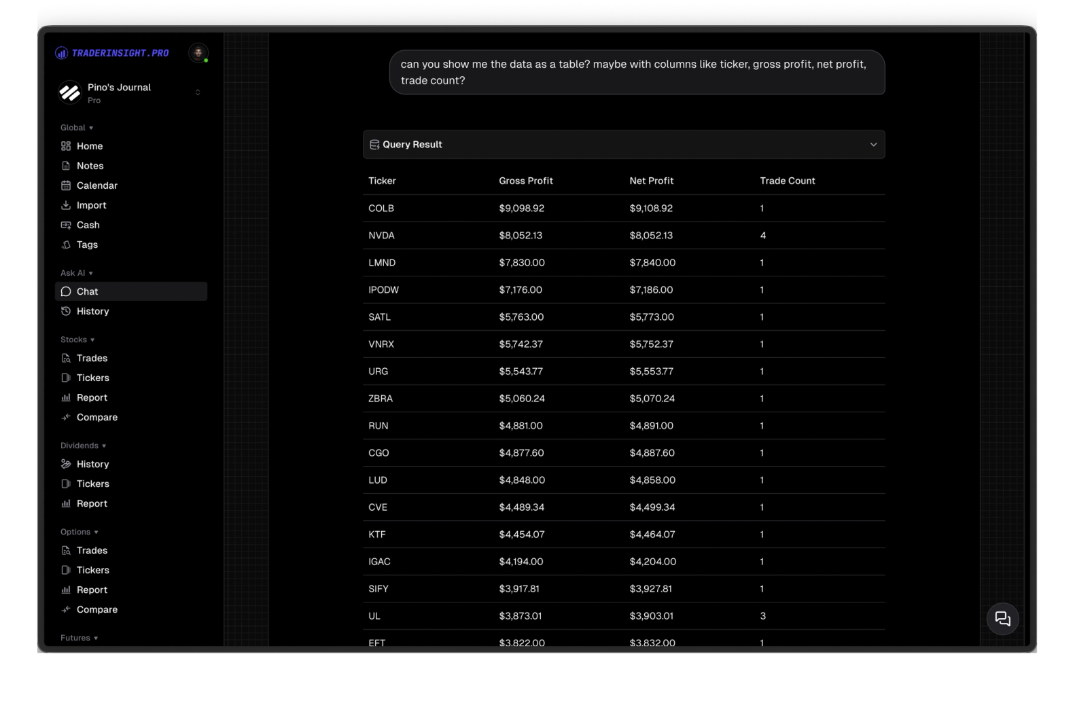Click the Query Result database icon
1075x703 pixels.
tap(374, 145)
